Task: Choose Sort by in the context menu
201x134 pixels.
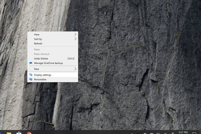Action: click(x=53, y=39)
